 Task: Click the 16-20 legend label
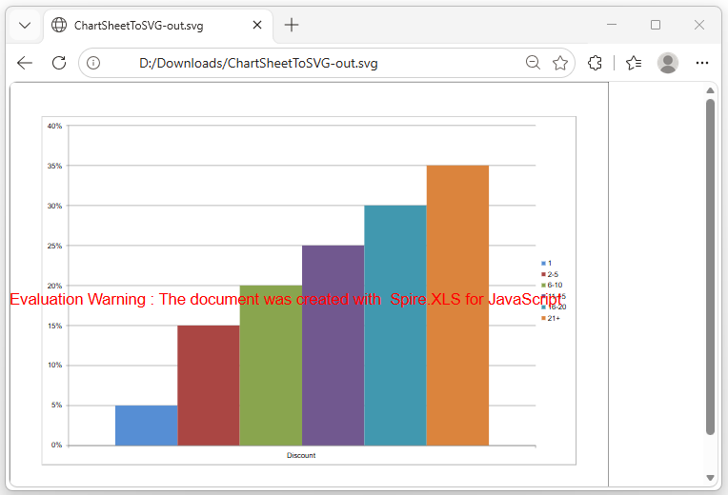[556, 307]
